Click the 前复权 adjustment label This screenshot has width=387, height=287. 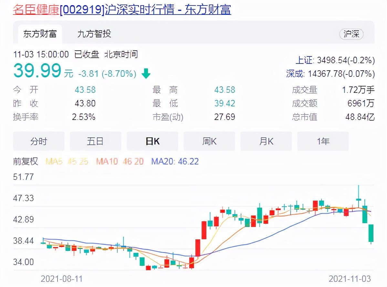(26, 161)
